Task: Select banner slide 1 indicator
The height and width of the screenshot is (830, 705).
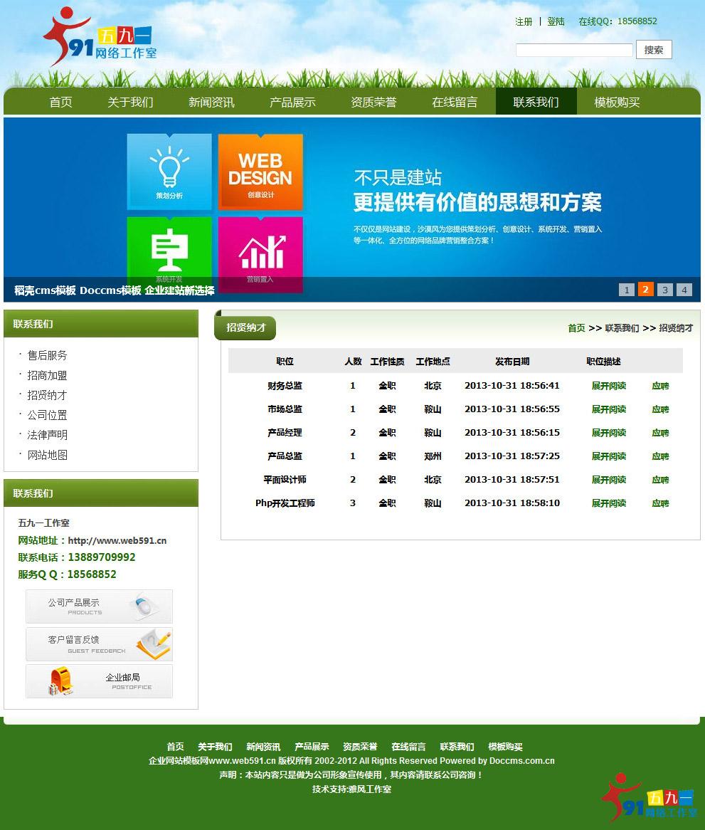Action: (626, 290)
